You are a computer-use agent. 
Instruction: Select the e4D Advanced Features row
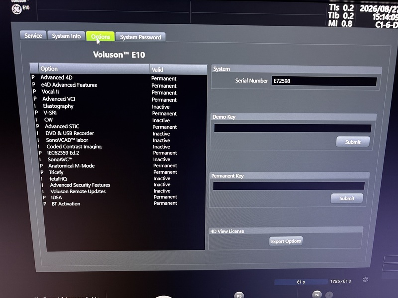pyautogui.click(x=119, y=85)
